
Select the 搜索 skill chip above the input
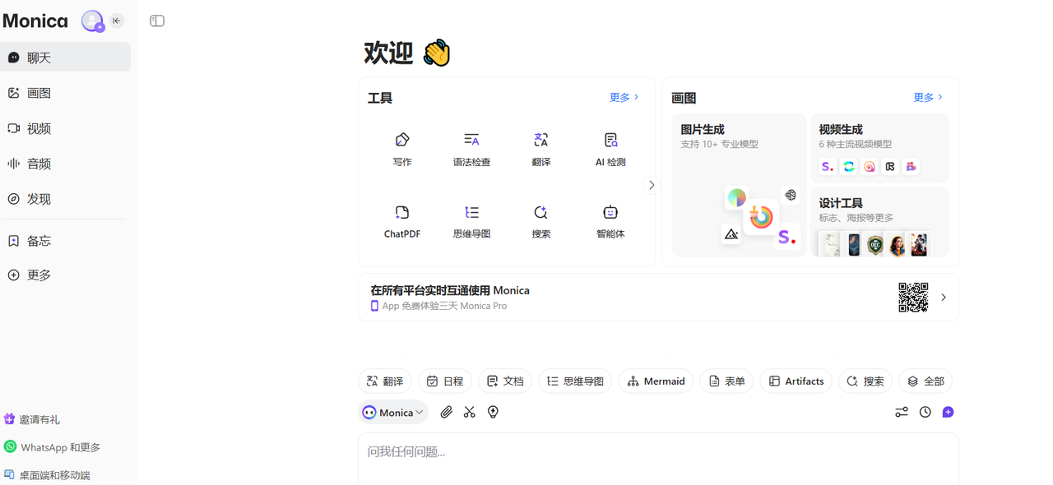(x=865, y=381)
